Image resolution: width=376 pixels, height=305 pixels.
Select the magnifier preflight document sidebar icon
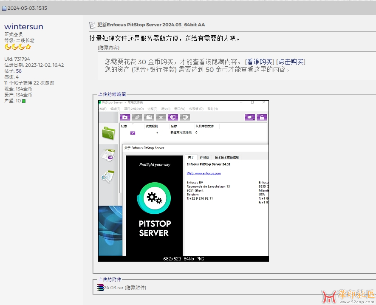tap(107, 176)
